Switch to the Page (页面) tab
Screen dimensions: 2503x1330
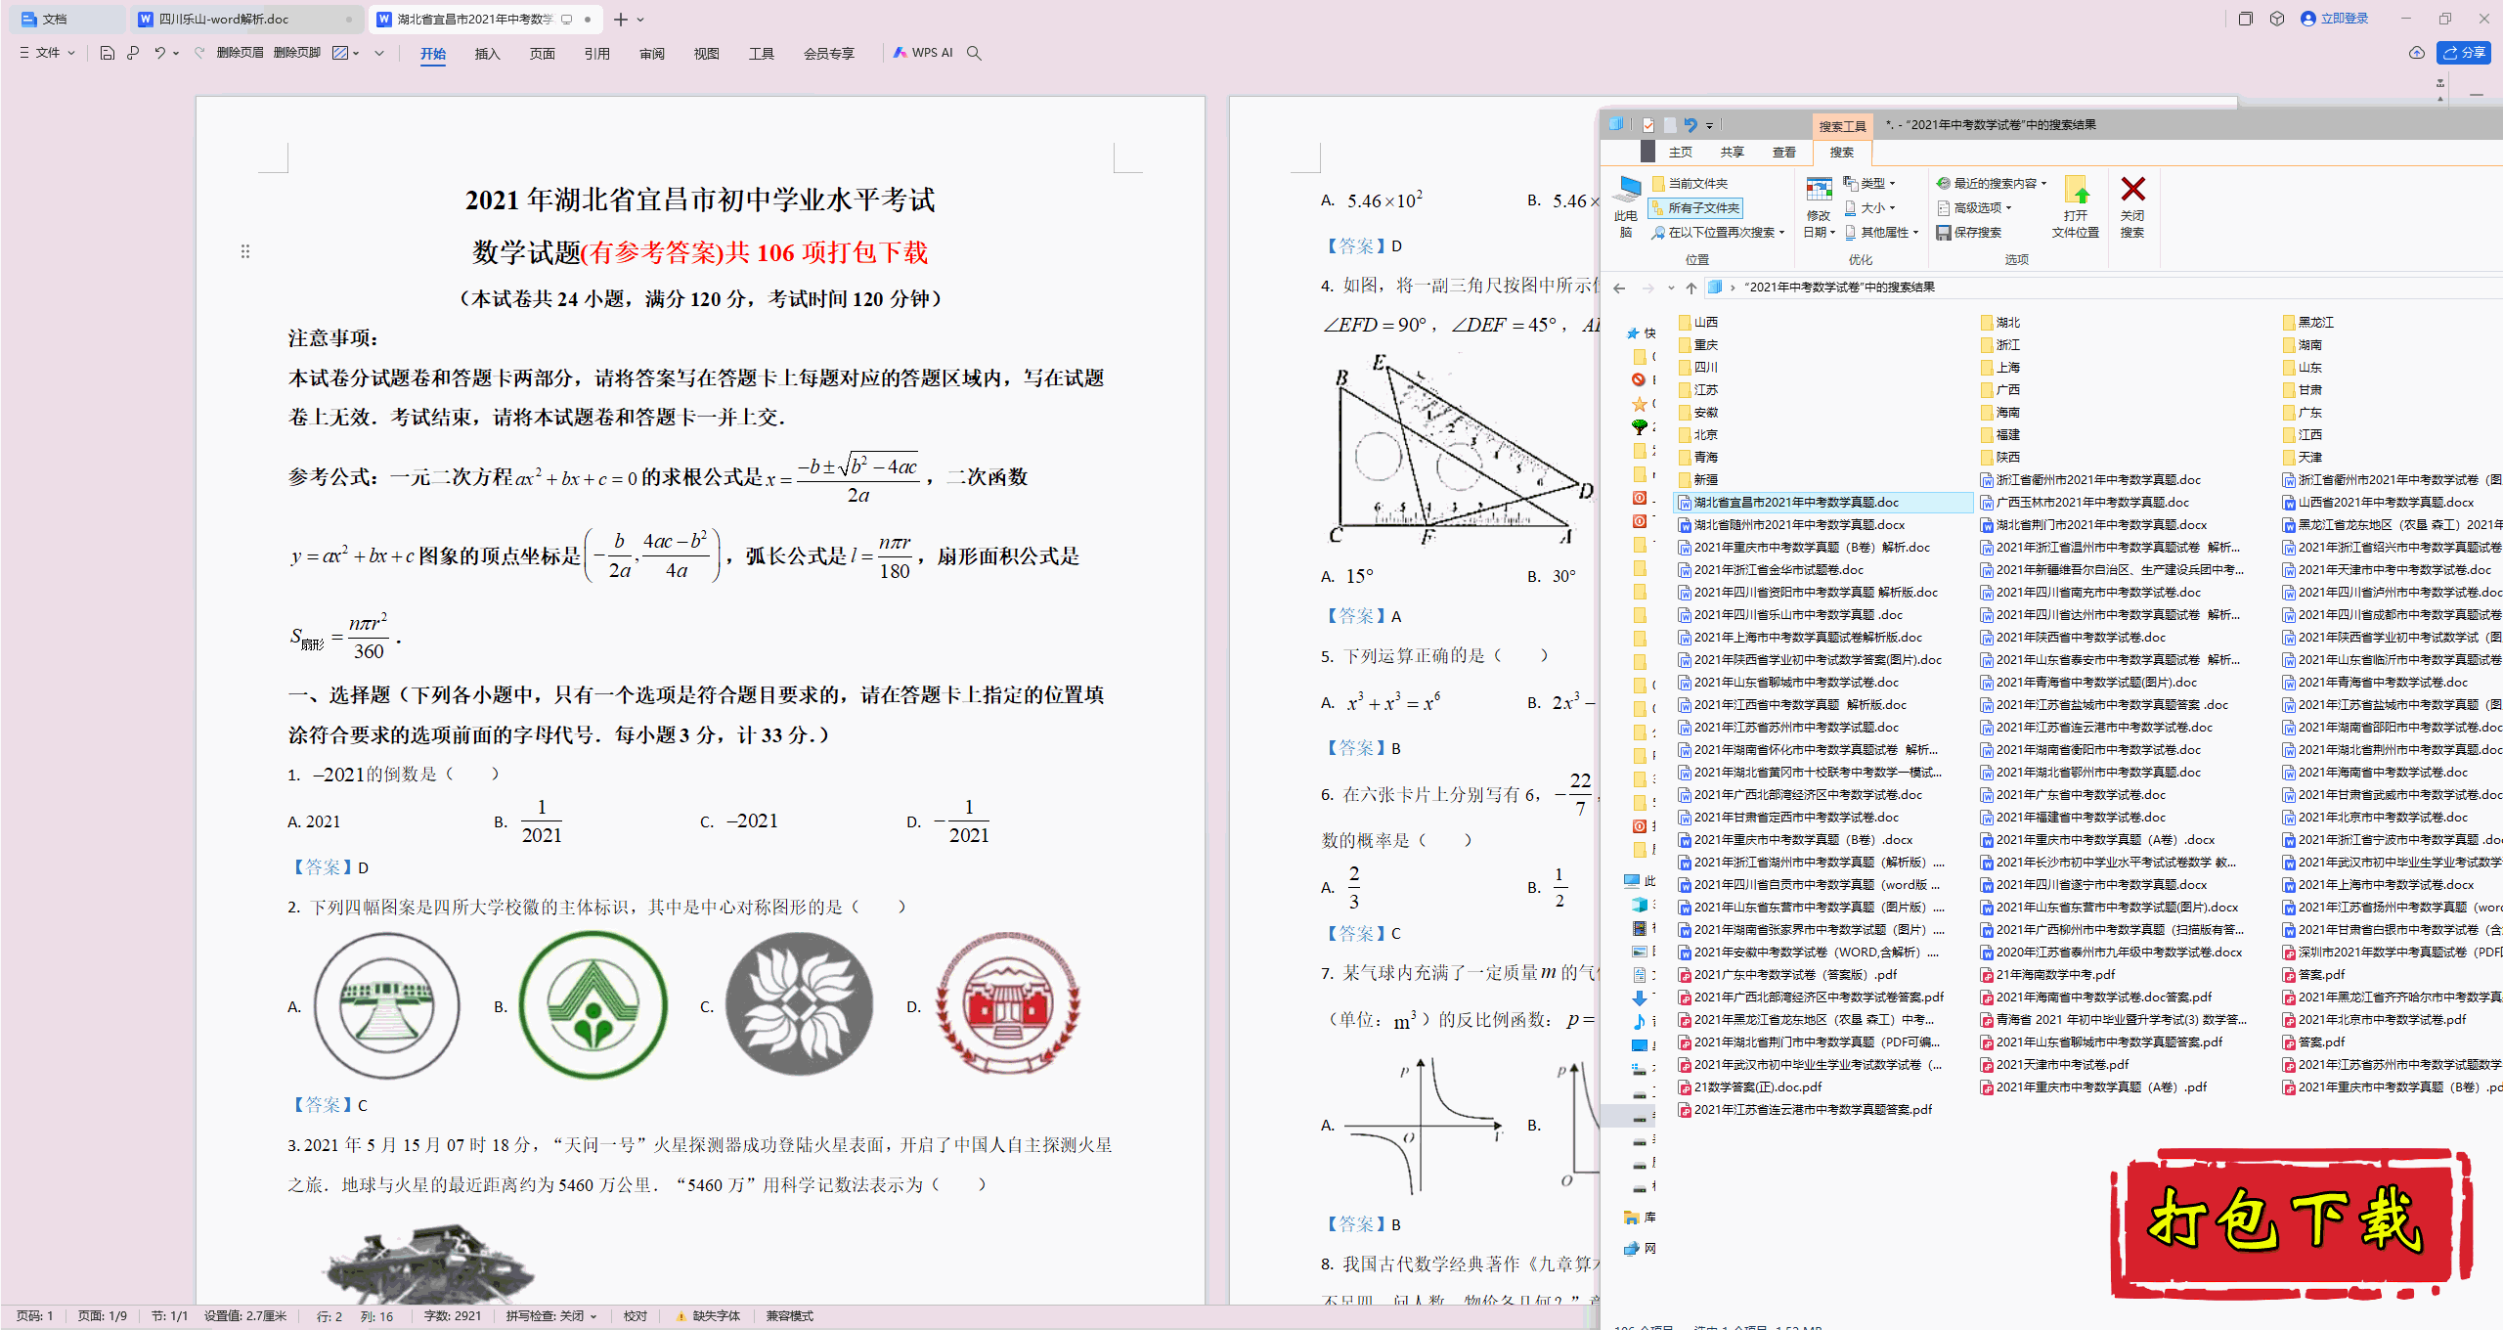pos(543,54)
